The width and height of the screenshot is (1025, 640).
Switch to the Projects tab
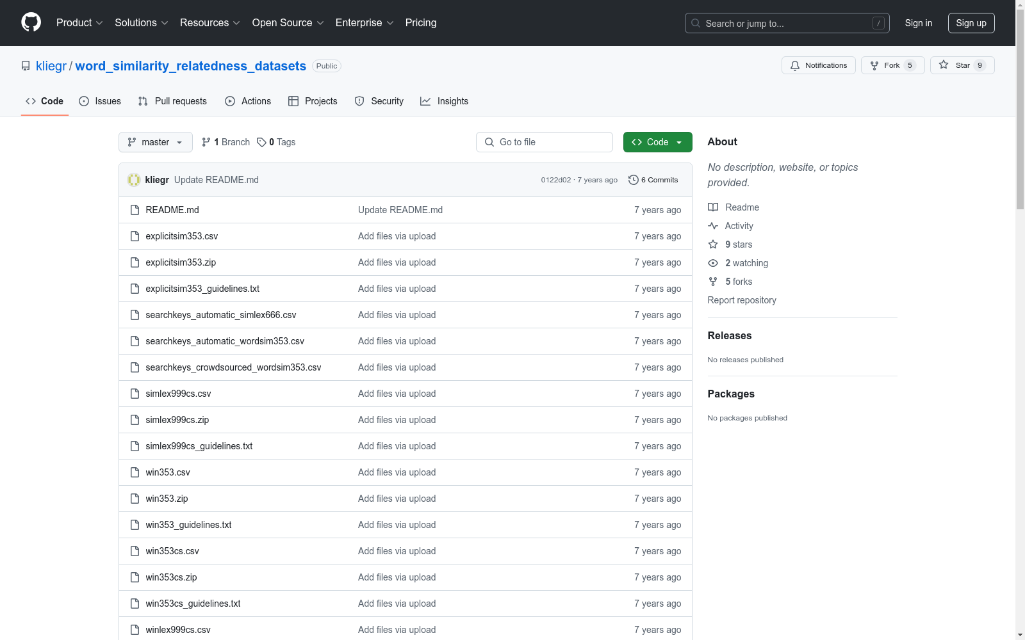[x=313, y=101]
